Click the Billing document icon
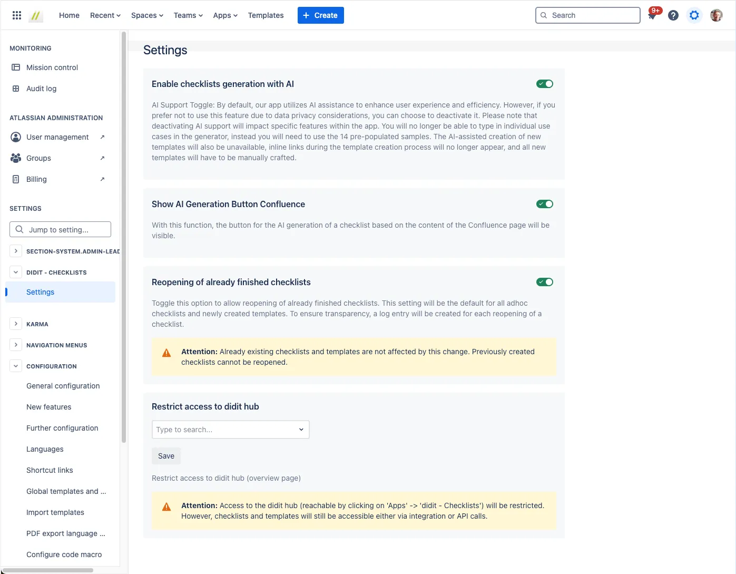This screenshot has width=736, height=574. 16,179
